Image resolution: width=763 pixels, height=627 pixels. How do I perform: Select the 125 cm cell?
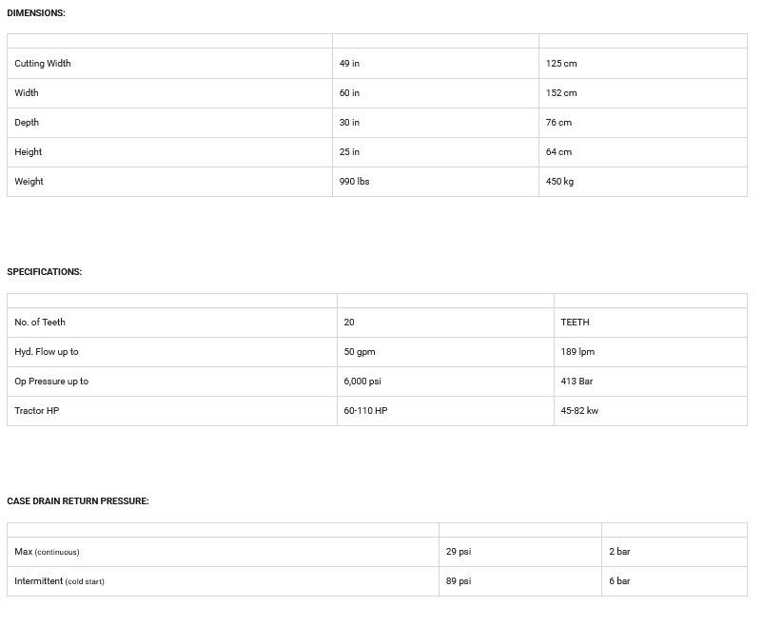point(561,64)
